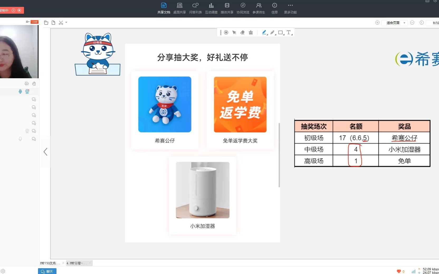Image resolution: width=439 pixels, height=274 pixels.
Task: Open the 适合页面 zoom dropdown
Action: pyautogui.click(x=395, y=23)
